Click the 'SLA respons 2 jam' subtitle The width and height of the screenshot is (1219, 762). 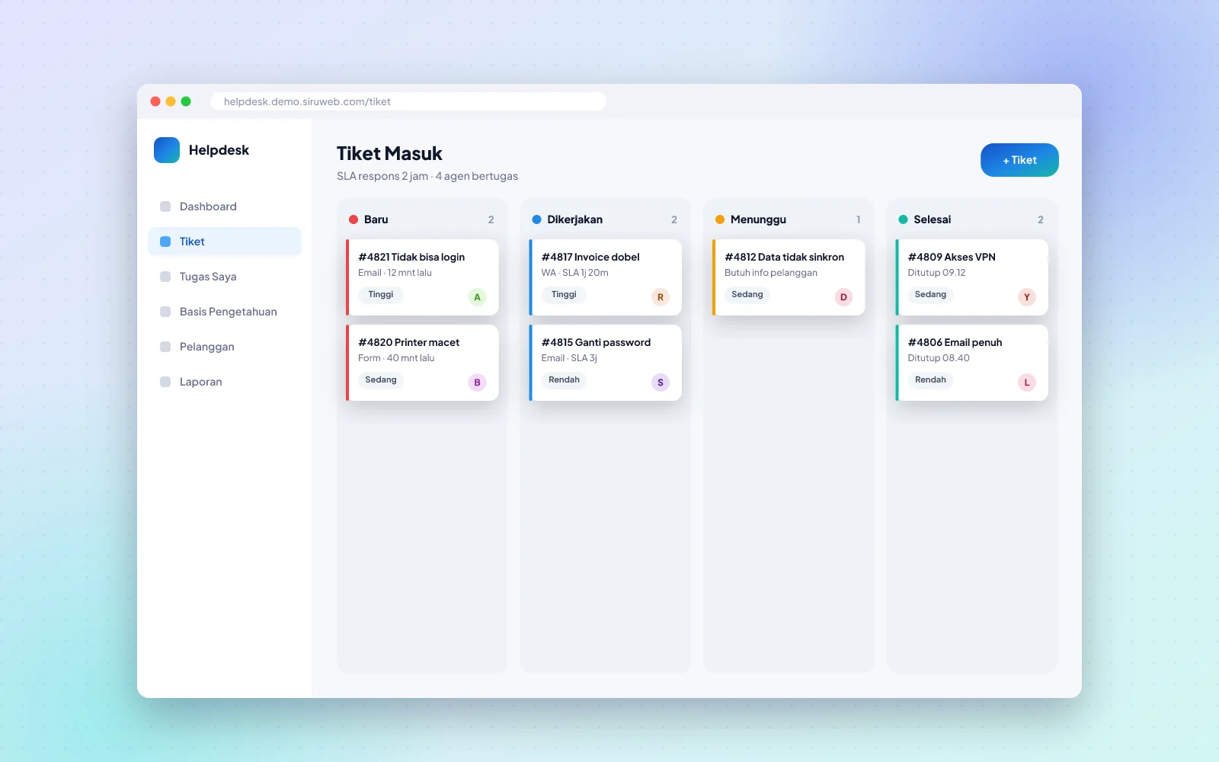click(x=382, y=176)
